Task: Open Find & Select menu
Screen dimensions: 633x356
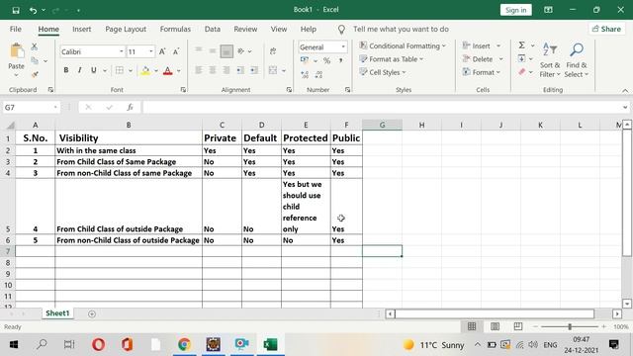Action: click(x=576, y=60)
